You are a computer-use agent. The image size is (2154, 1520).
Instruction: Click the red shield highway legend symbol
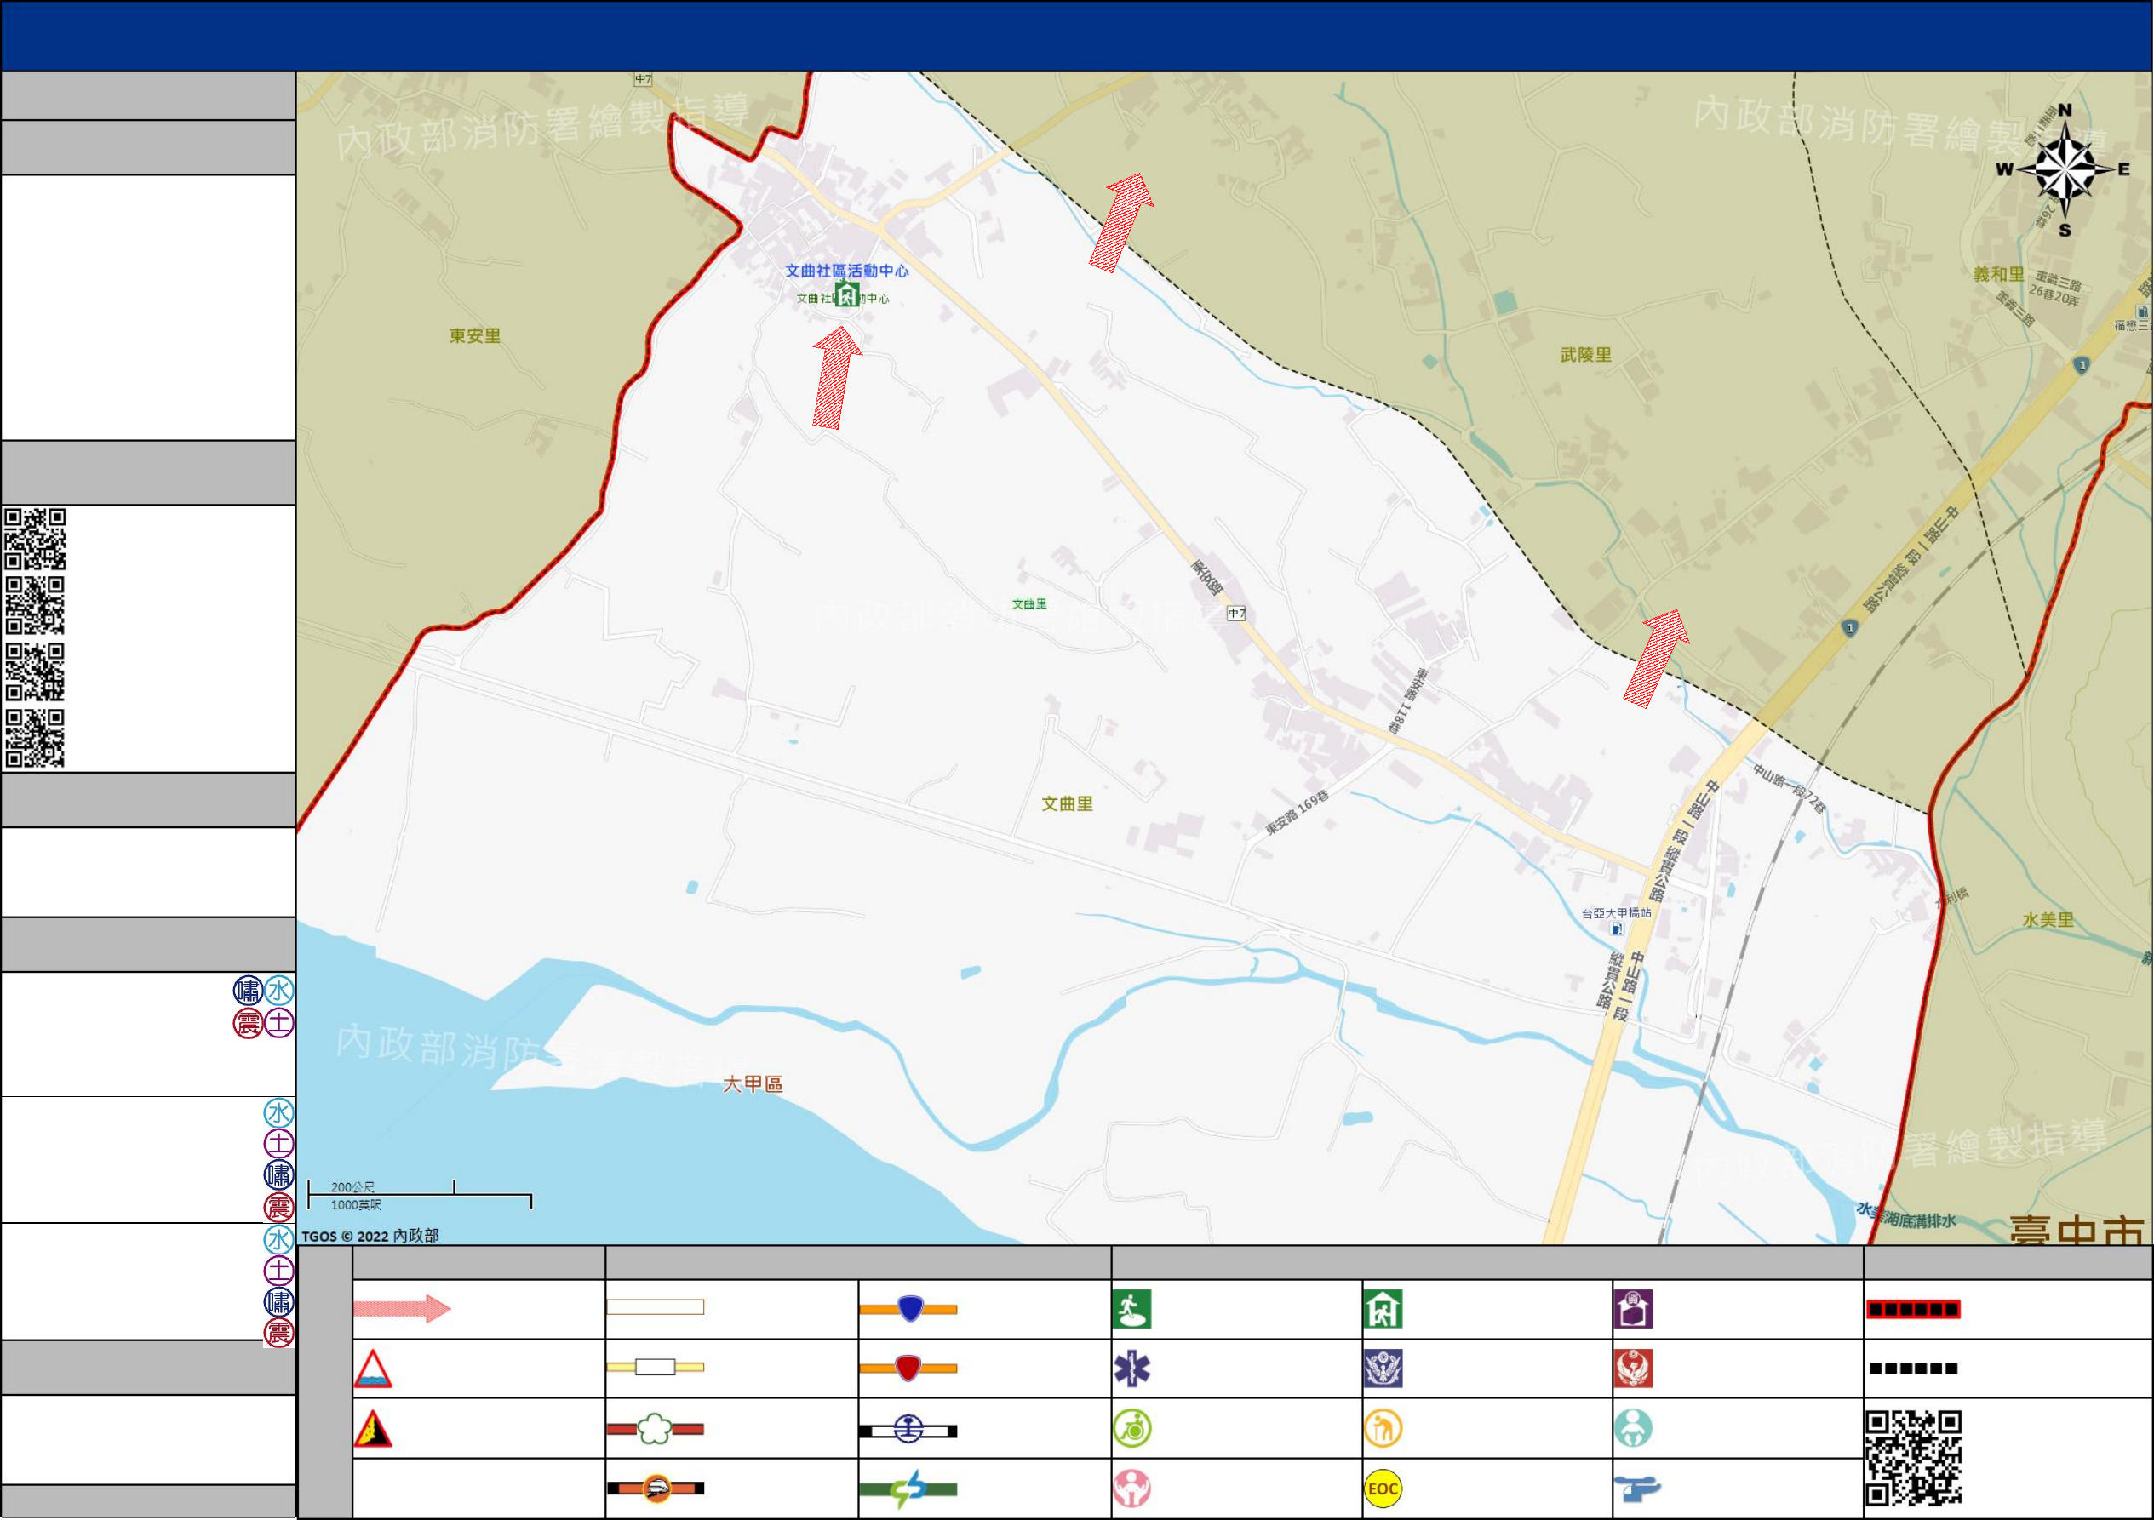click(x=908, y=1367)
